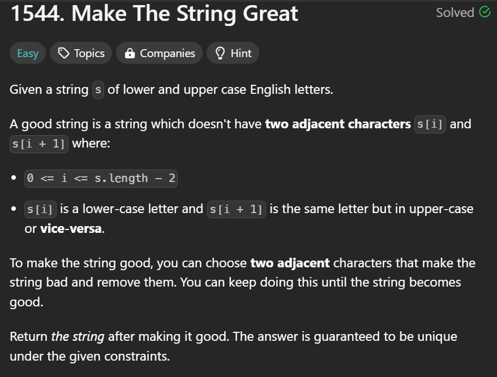This screenshot has width=497, height=377.
Task: Select the Easy difficulty badge
Action: point(28,53)
